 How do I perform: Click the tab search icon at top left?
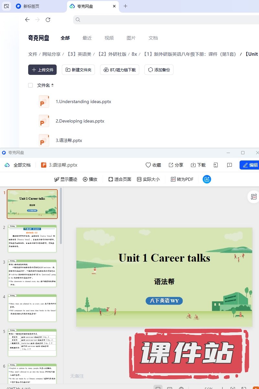pos(6,6)
